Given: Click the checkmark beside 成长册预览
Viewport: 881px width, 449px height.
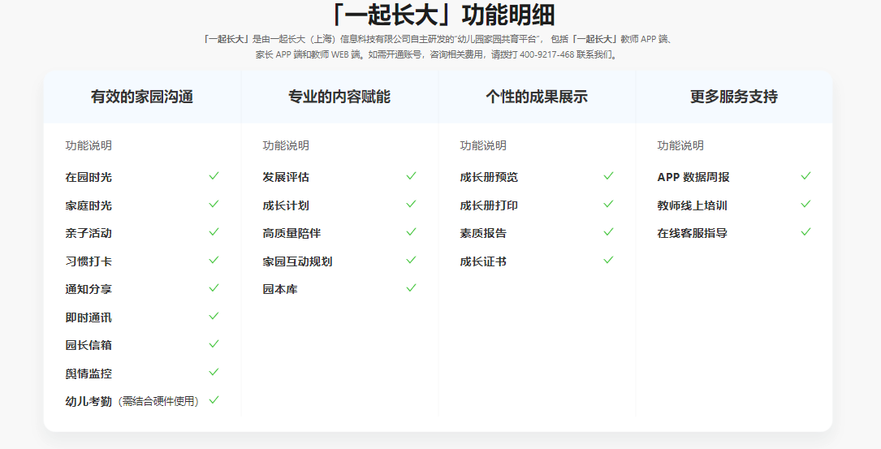Looking at the screenshot, I should pos(608,176).
